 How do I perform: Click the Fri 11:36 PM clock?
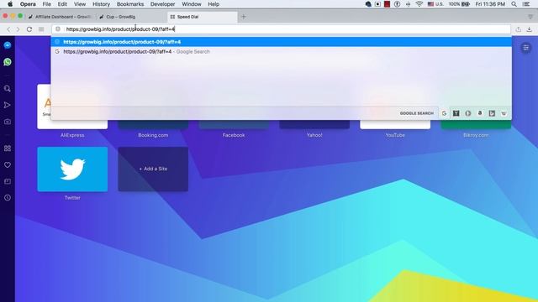(490, 4)
